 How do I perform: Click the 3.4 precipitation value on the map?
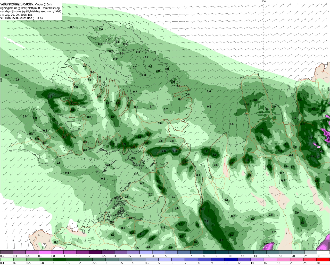coord(175,151)
